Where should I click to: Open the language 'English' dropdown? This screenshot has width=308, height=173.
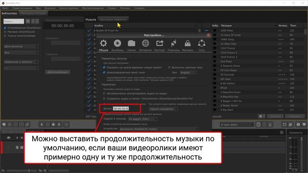pyautogui.click(x=188, y=73)
